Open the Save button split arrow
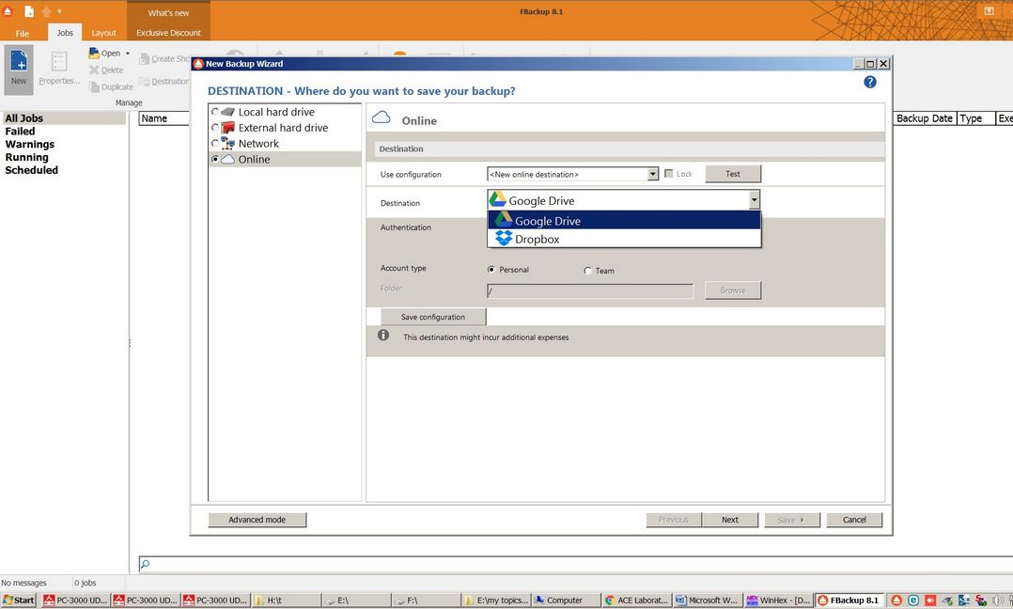The image size is (1013, 609). 802,520
